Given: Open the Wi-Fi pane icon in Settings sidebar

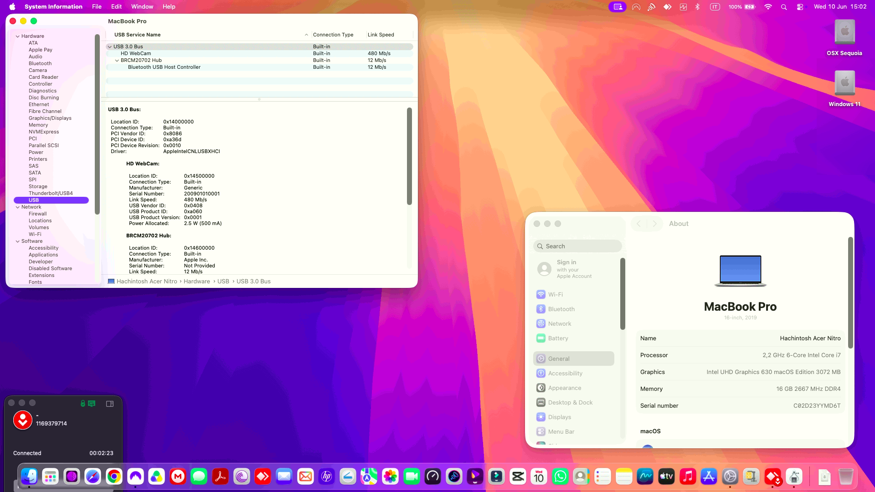Looking at the screenshot, I should [541, 294].
